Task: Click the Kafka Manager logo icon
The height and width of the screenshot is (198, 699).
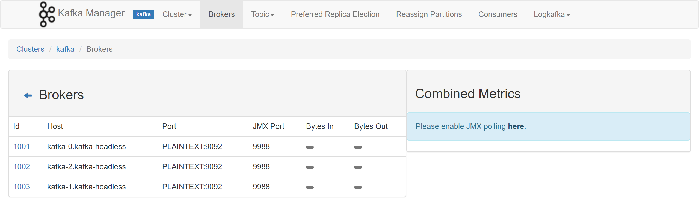Action: click(47, 14)
